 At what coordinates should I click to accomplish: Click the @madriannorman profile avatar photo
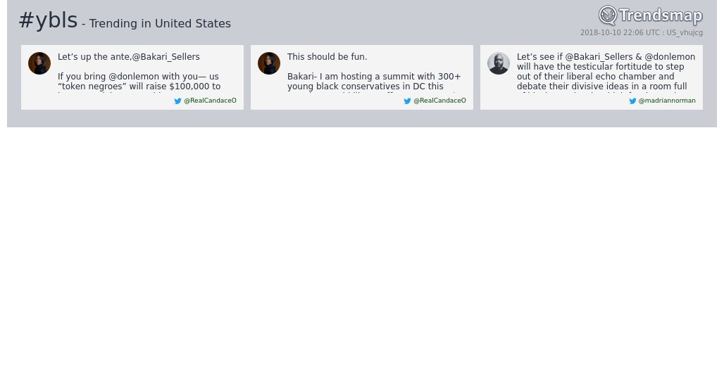pos(499,63)
